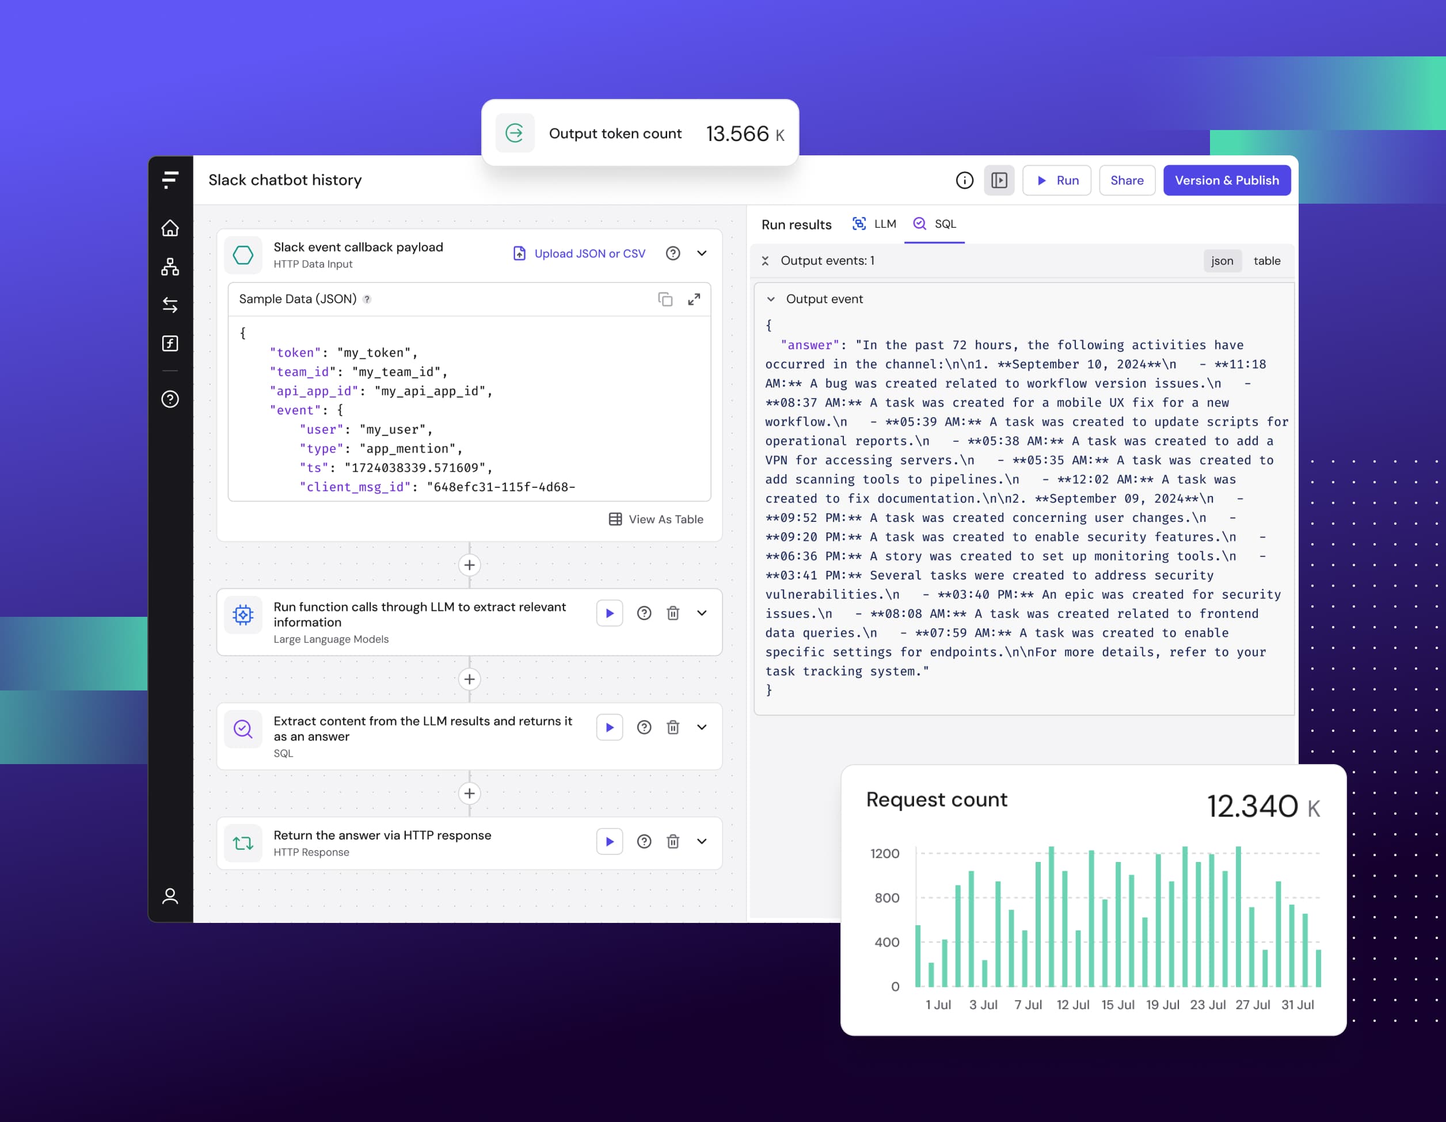Collapse the Slack event callback payload card

(x=702, y=254)
